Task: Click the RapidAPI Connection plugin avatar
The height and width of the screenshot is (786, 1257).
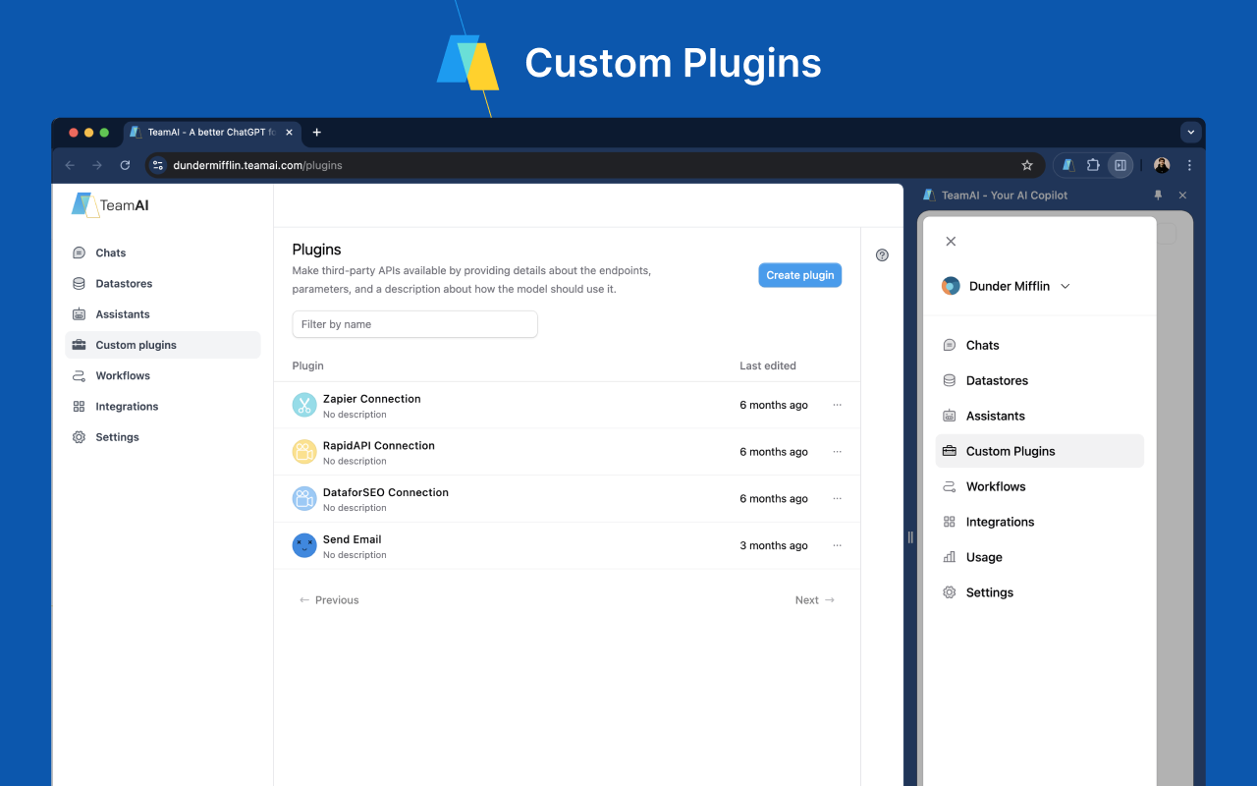Action: [304, 452]
